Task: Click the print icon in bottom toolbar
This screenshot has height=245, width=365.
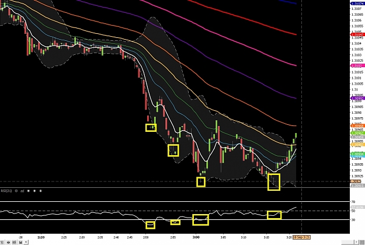Action: [8, 242]
